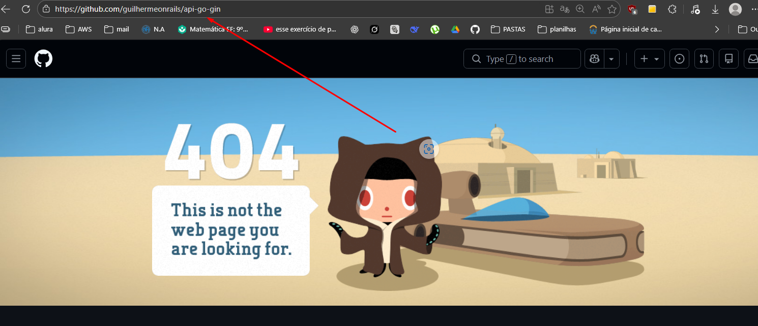This screenshot has width=758, height=326.
Task: Open the blue whale icon bookmark
Action: point(415,29)
